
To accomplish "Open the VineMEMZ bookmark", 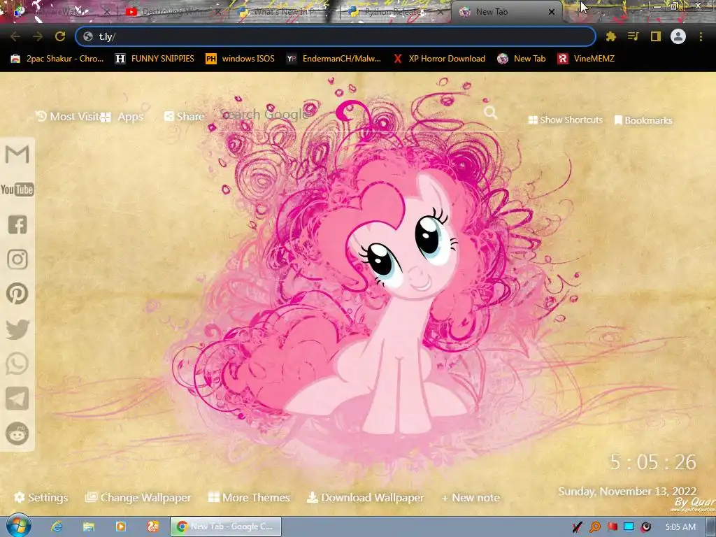I will [587, 59].
